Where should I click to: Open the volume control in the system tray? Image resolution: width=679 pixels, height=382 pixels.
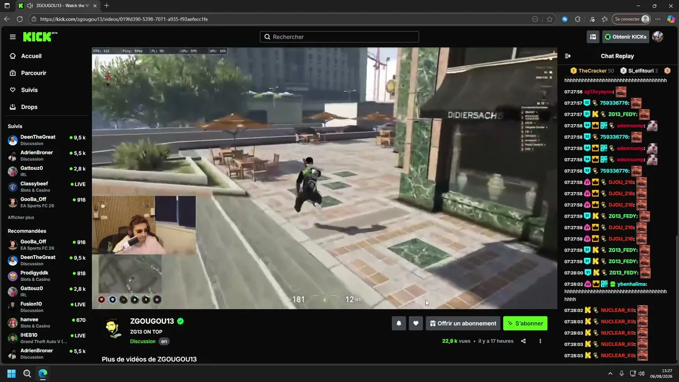point(641,374)
